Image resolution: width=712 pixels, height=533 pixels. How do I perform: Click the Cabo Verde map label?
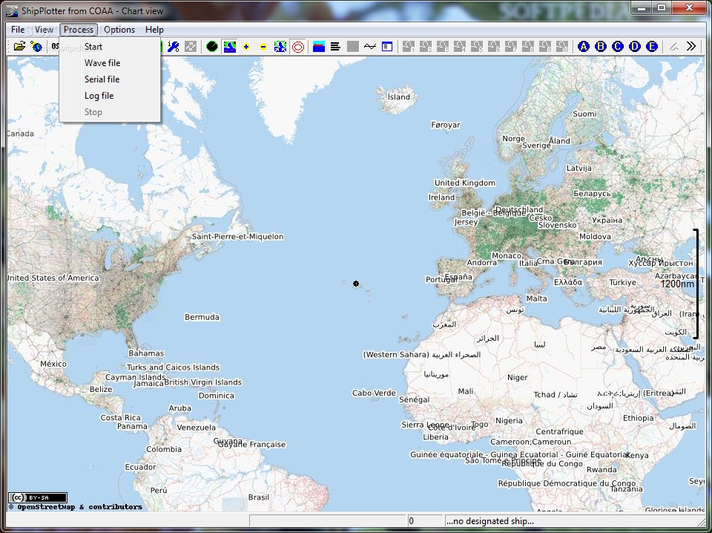pos(374,393)
